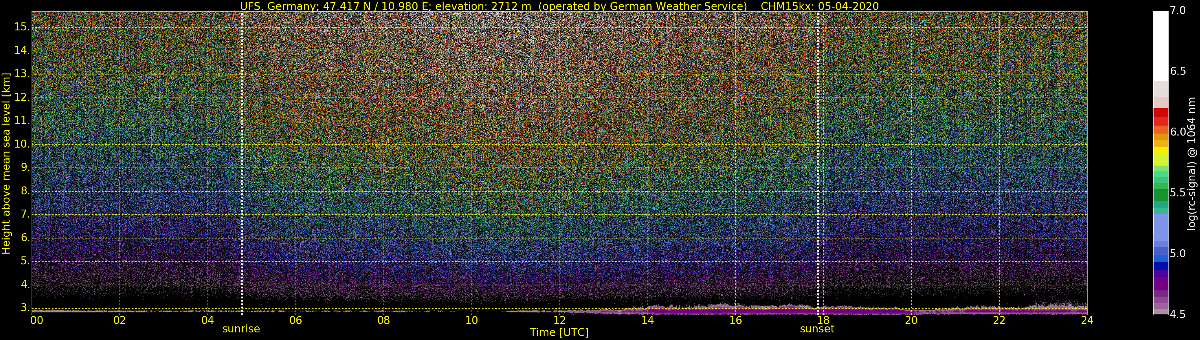Click the time tick label '10'
Viewport: 1200px width, 340px height.
click(472, 320)
